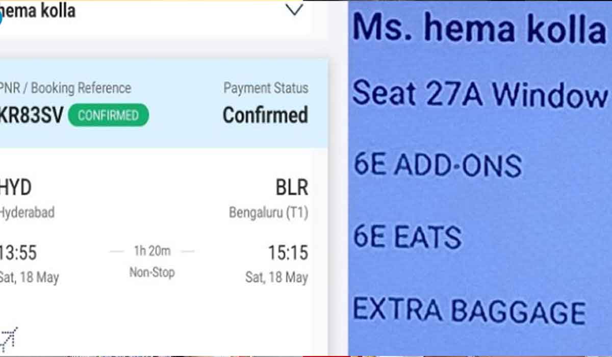
Task: Select the HYD origin airport code
Action: point(16,188)
